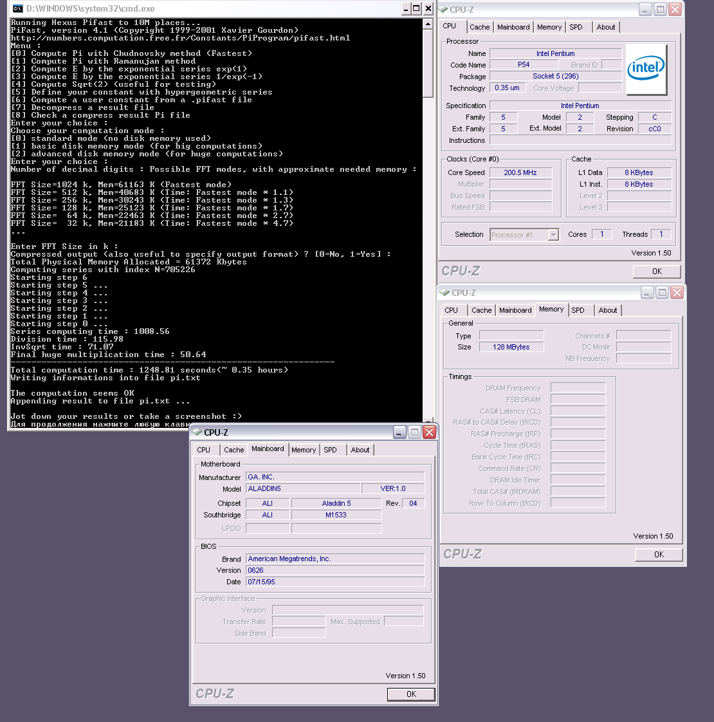Click the BIOS Version value 0626

click(335, 570)
